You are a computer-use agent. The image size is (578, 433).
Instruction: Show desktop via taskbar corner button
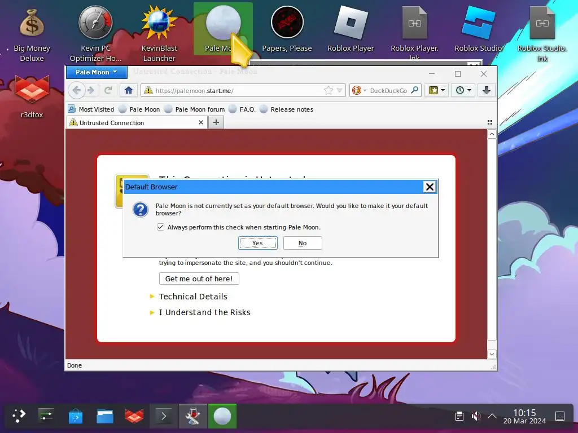pos(560,416)
